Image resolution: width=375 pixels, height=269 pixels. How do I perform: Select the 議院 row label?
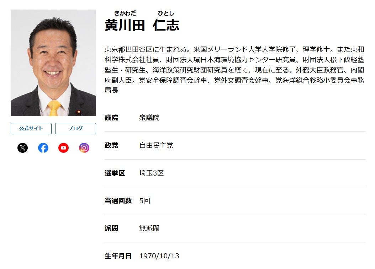[x=111, y=118]
